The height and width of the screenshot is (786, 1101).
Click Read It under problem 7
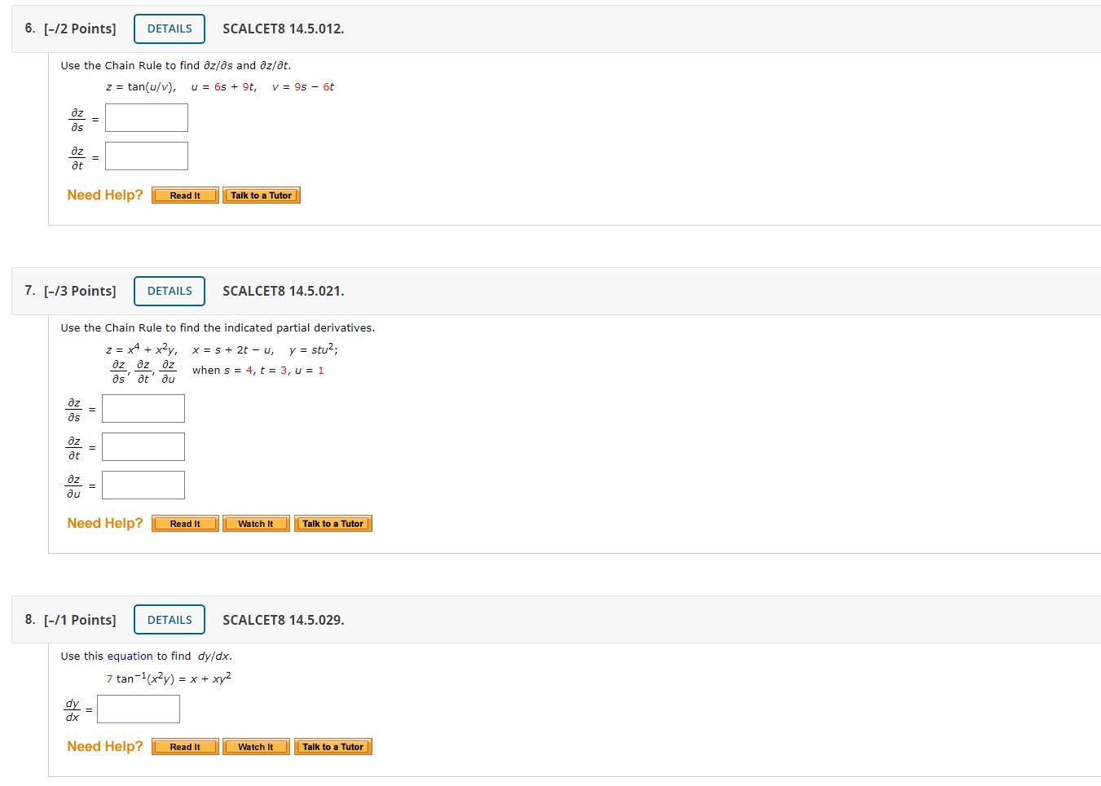[x=184, y=523]
